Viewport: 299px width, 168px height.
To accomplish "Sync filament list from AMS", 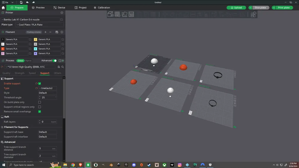I will tap(57, 32).
